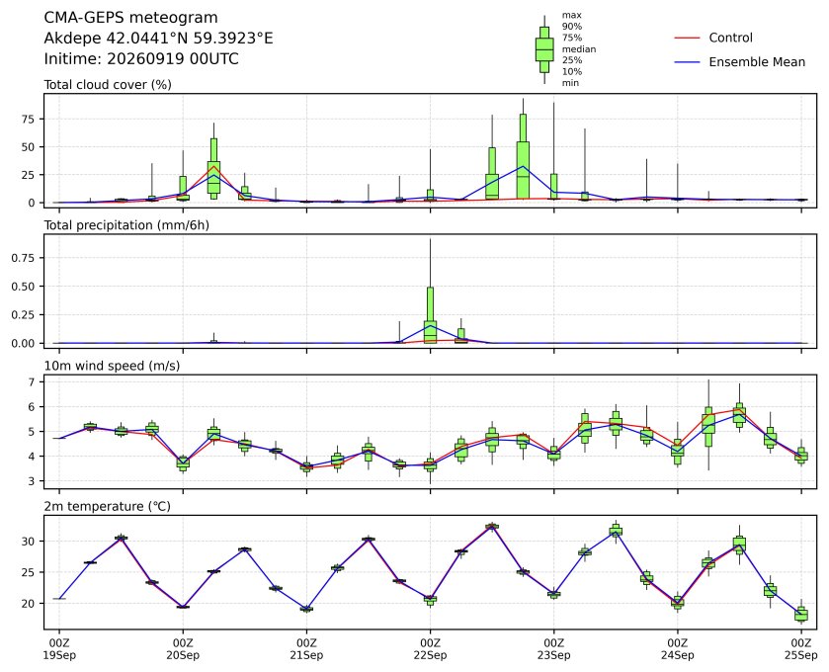
Task: Click the 00Z 19Sep x-axis tick label
Action: tap(59, 649)
